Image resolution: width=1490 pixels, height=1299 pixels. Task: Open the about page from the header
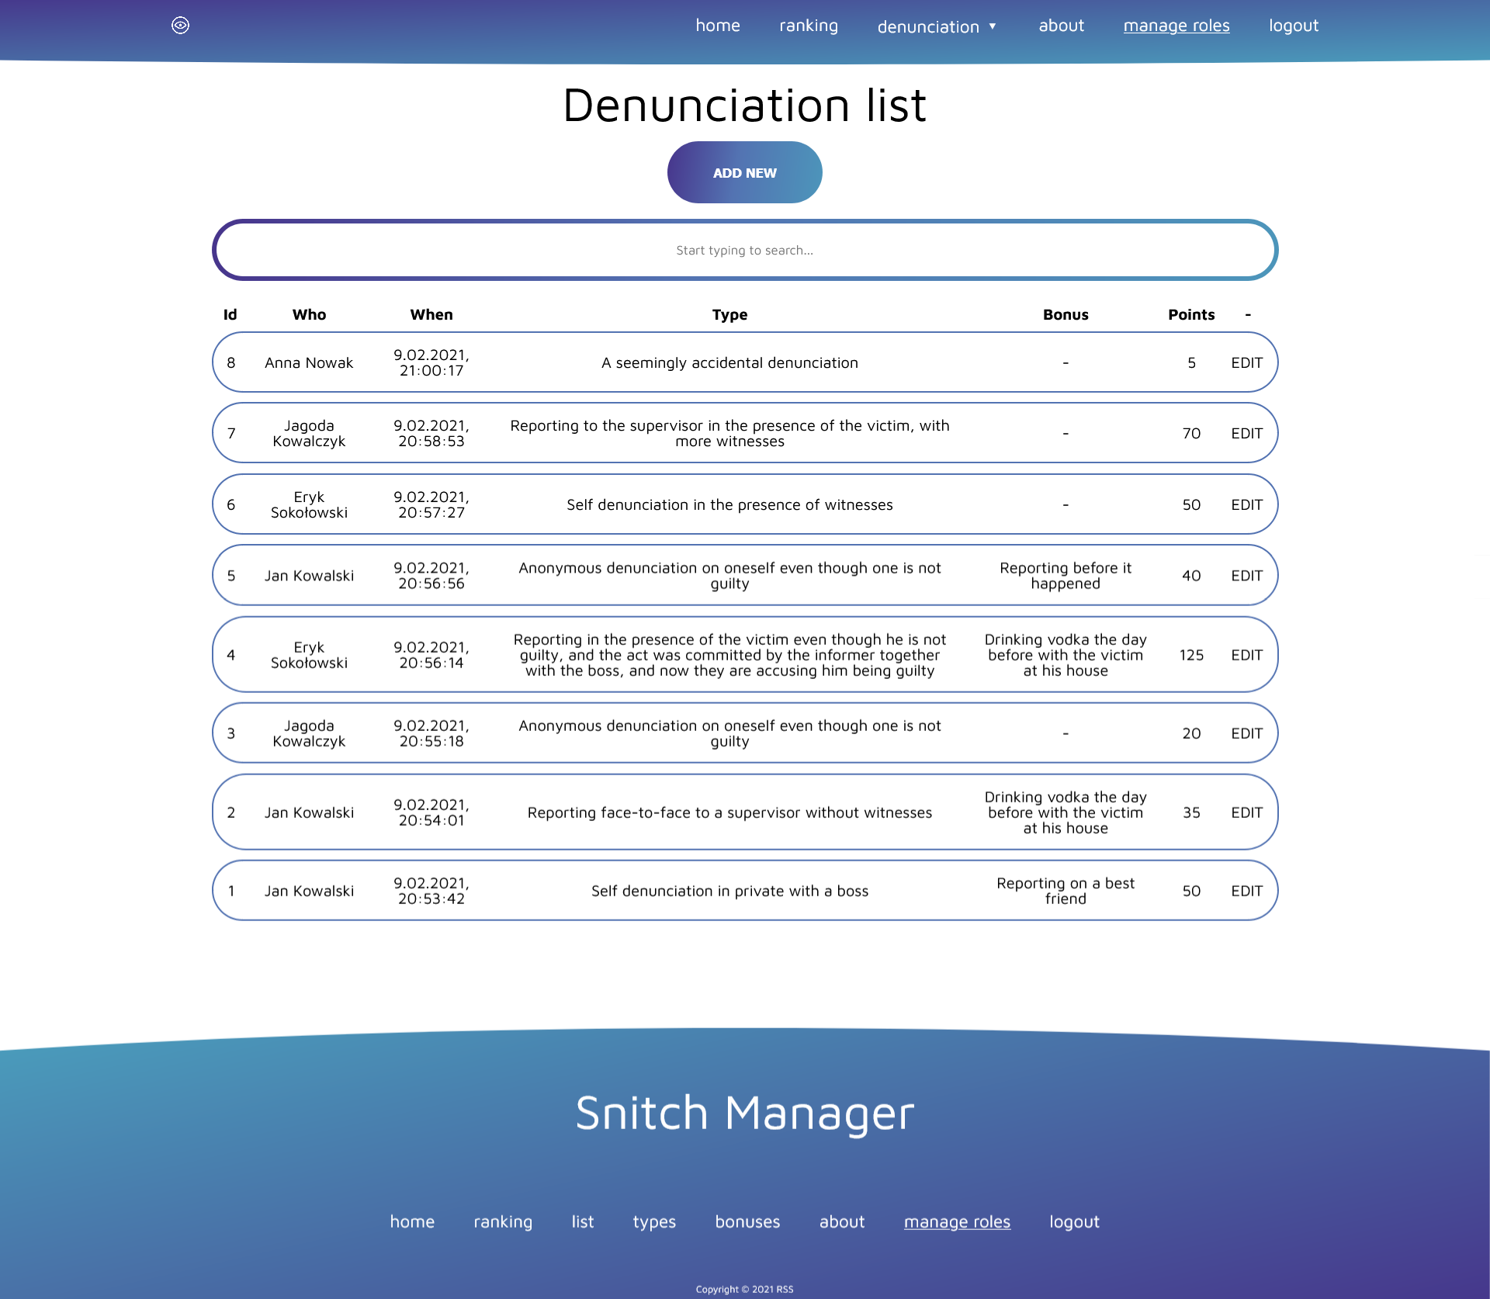pos(1061,26)
